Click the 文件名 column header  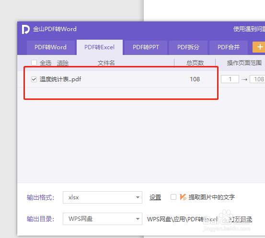pos(106,63)
